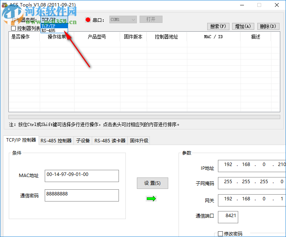Close the ACS Tools window

pos(277,5)
